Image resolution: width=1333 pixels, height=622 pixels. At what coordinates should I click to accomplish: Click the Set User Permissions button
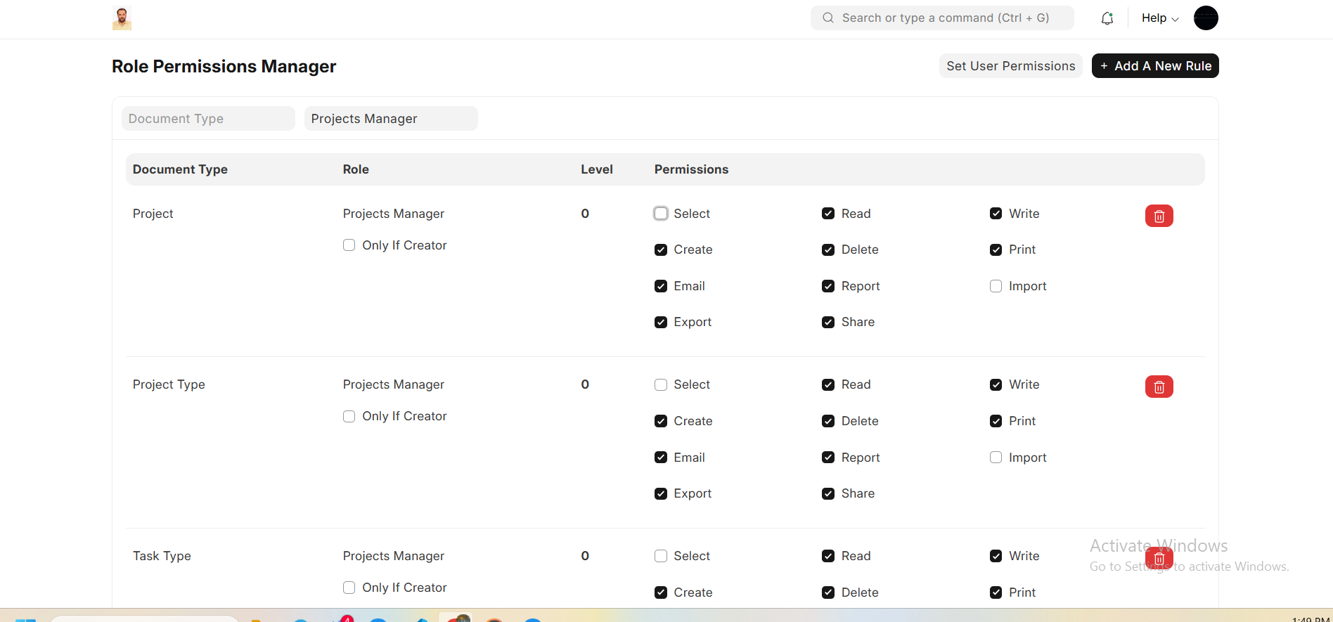click(x=1010, y=66)
